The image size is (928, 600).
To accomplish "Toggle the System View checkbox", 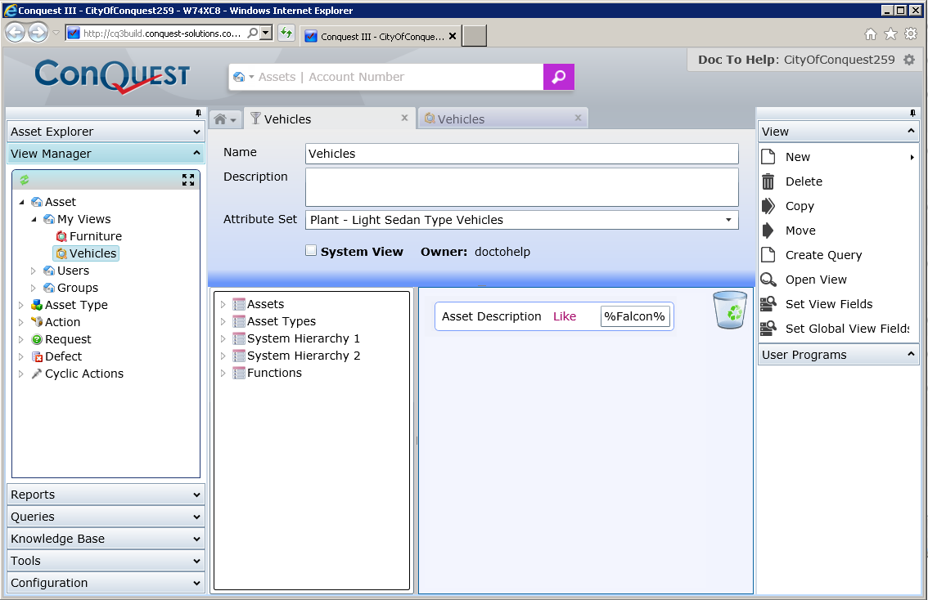I will pyautogui.click(x=311, y=251).
